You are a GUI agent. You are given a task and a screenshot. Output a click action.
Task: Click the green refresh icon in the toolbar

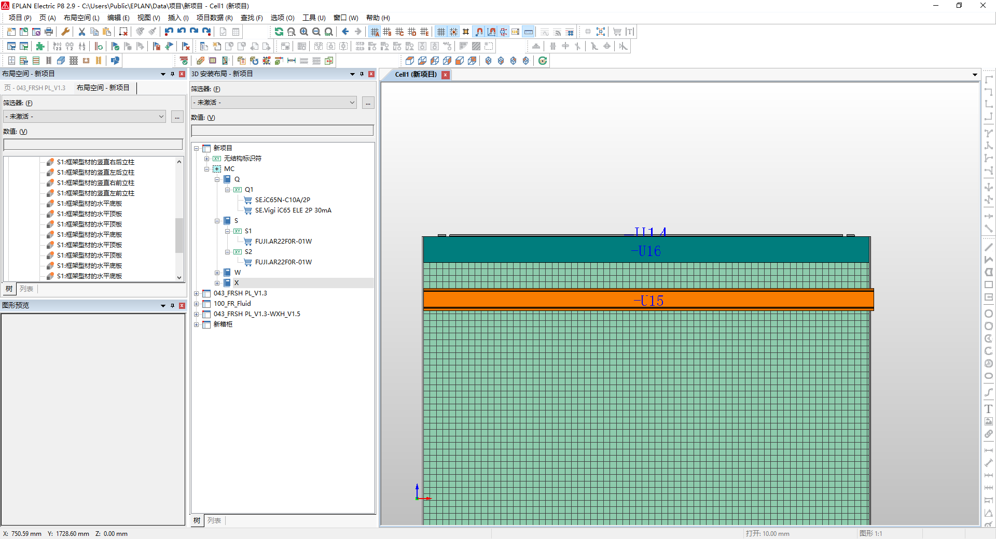pos(279,32)
